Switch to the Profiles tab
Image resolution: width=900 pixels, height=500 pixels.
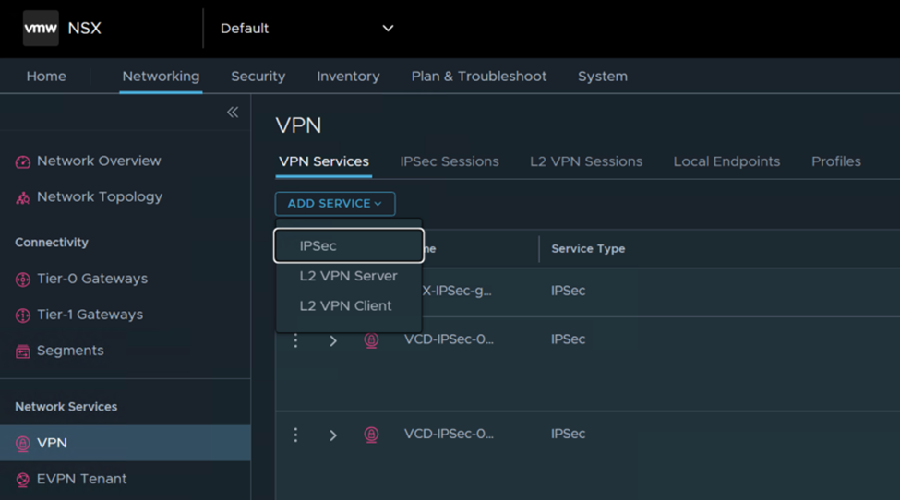(836, 161)
